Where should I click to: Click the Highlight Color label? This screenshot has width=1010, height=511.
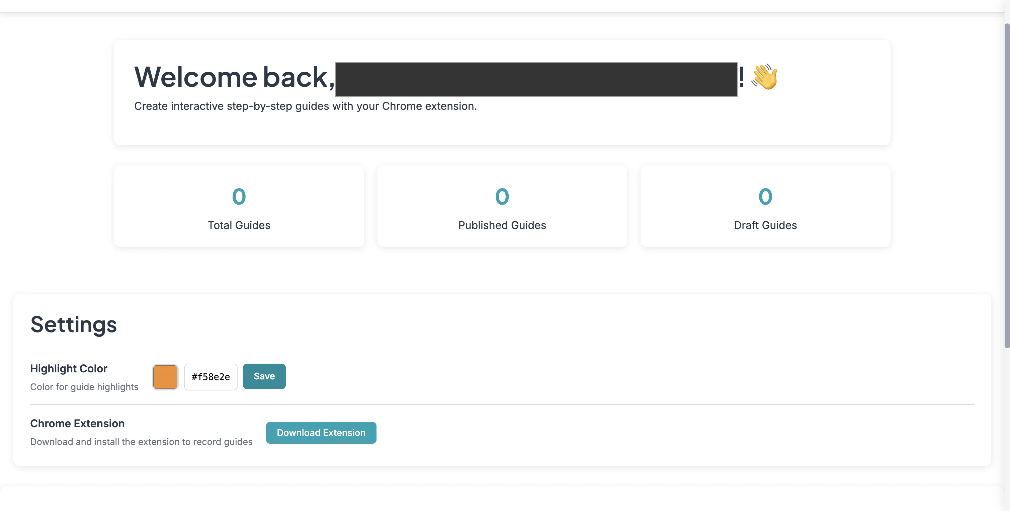pyautogui.click(x=69, y=368)
